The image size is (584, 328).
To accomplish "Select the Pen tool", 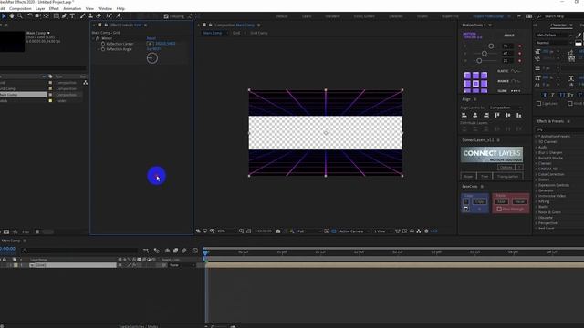I will click(65, 16).
